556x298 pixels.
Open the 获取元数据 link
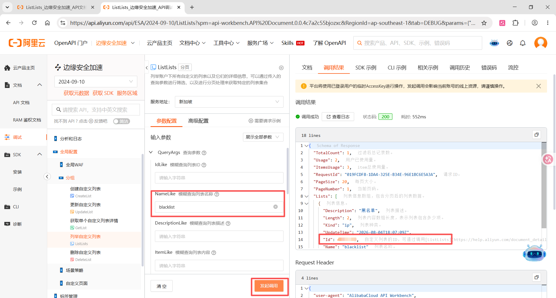pos(76,93)
